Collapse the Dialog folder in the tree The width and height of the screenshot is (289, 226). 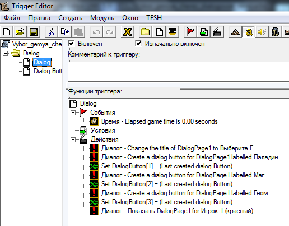(5, 53)
